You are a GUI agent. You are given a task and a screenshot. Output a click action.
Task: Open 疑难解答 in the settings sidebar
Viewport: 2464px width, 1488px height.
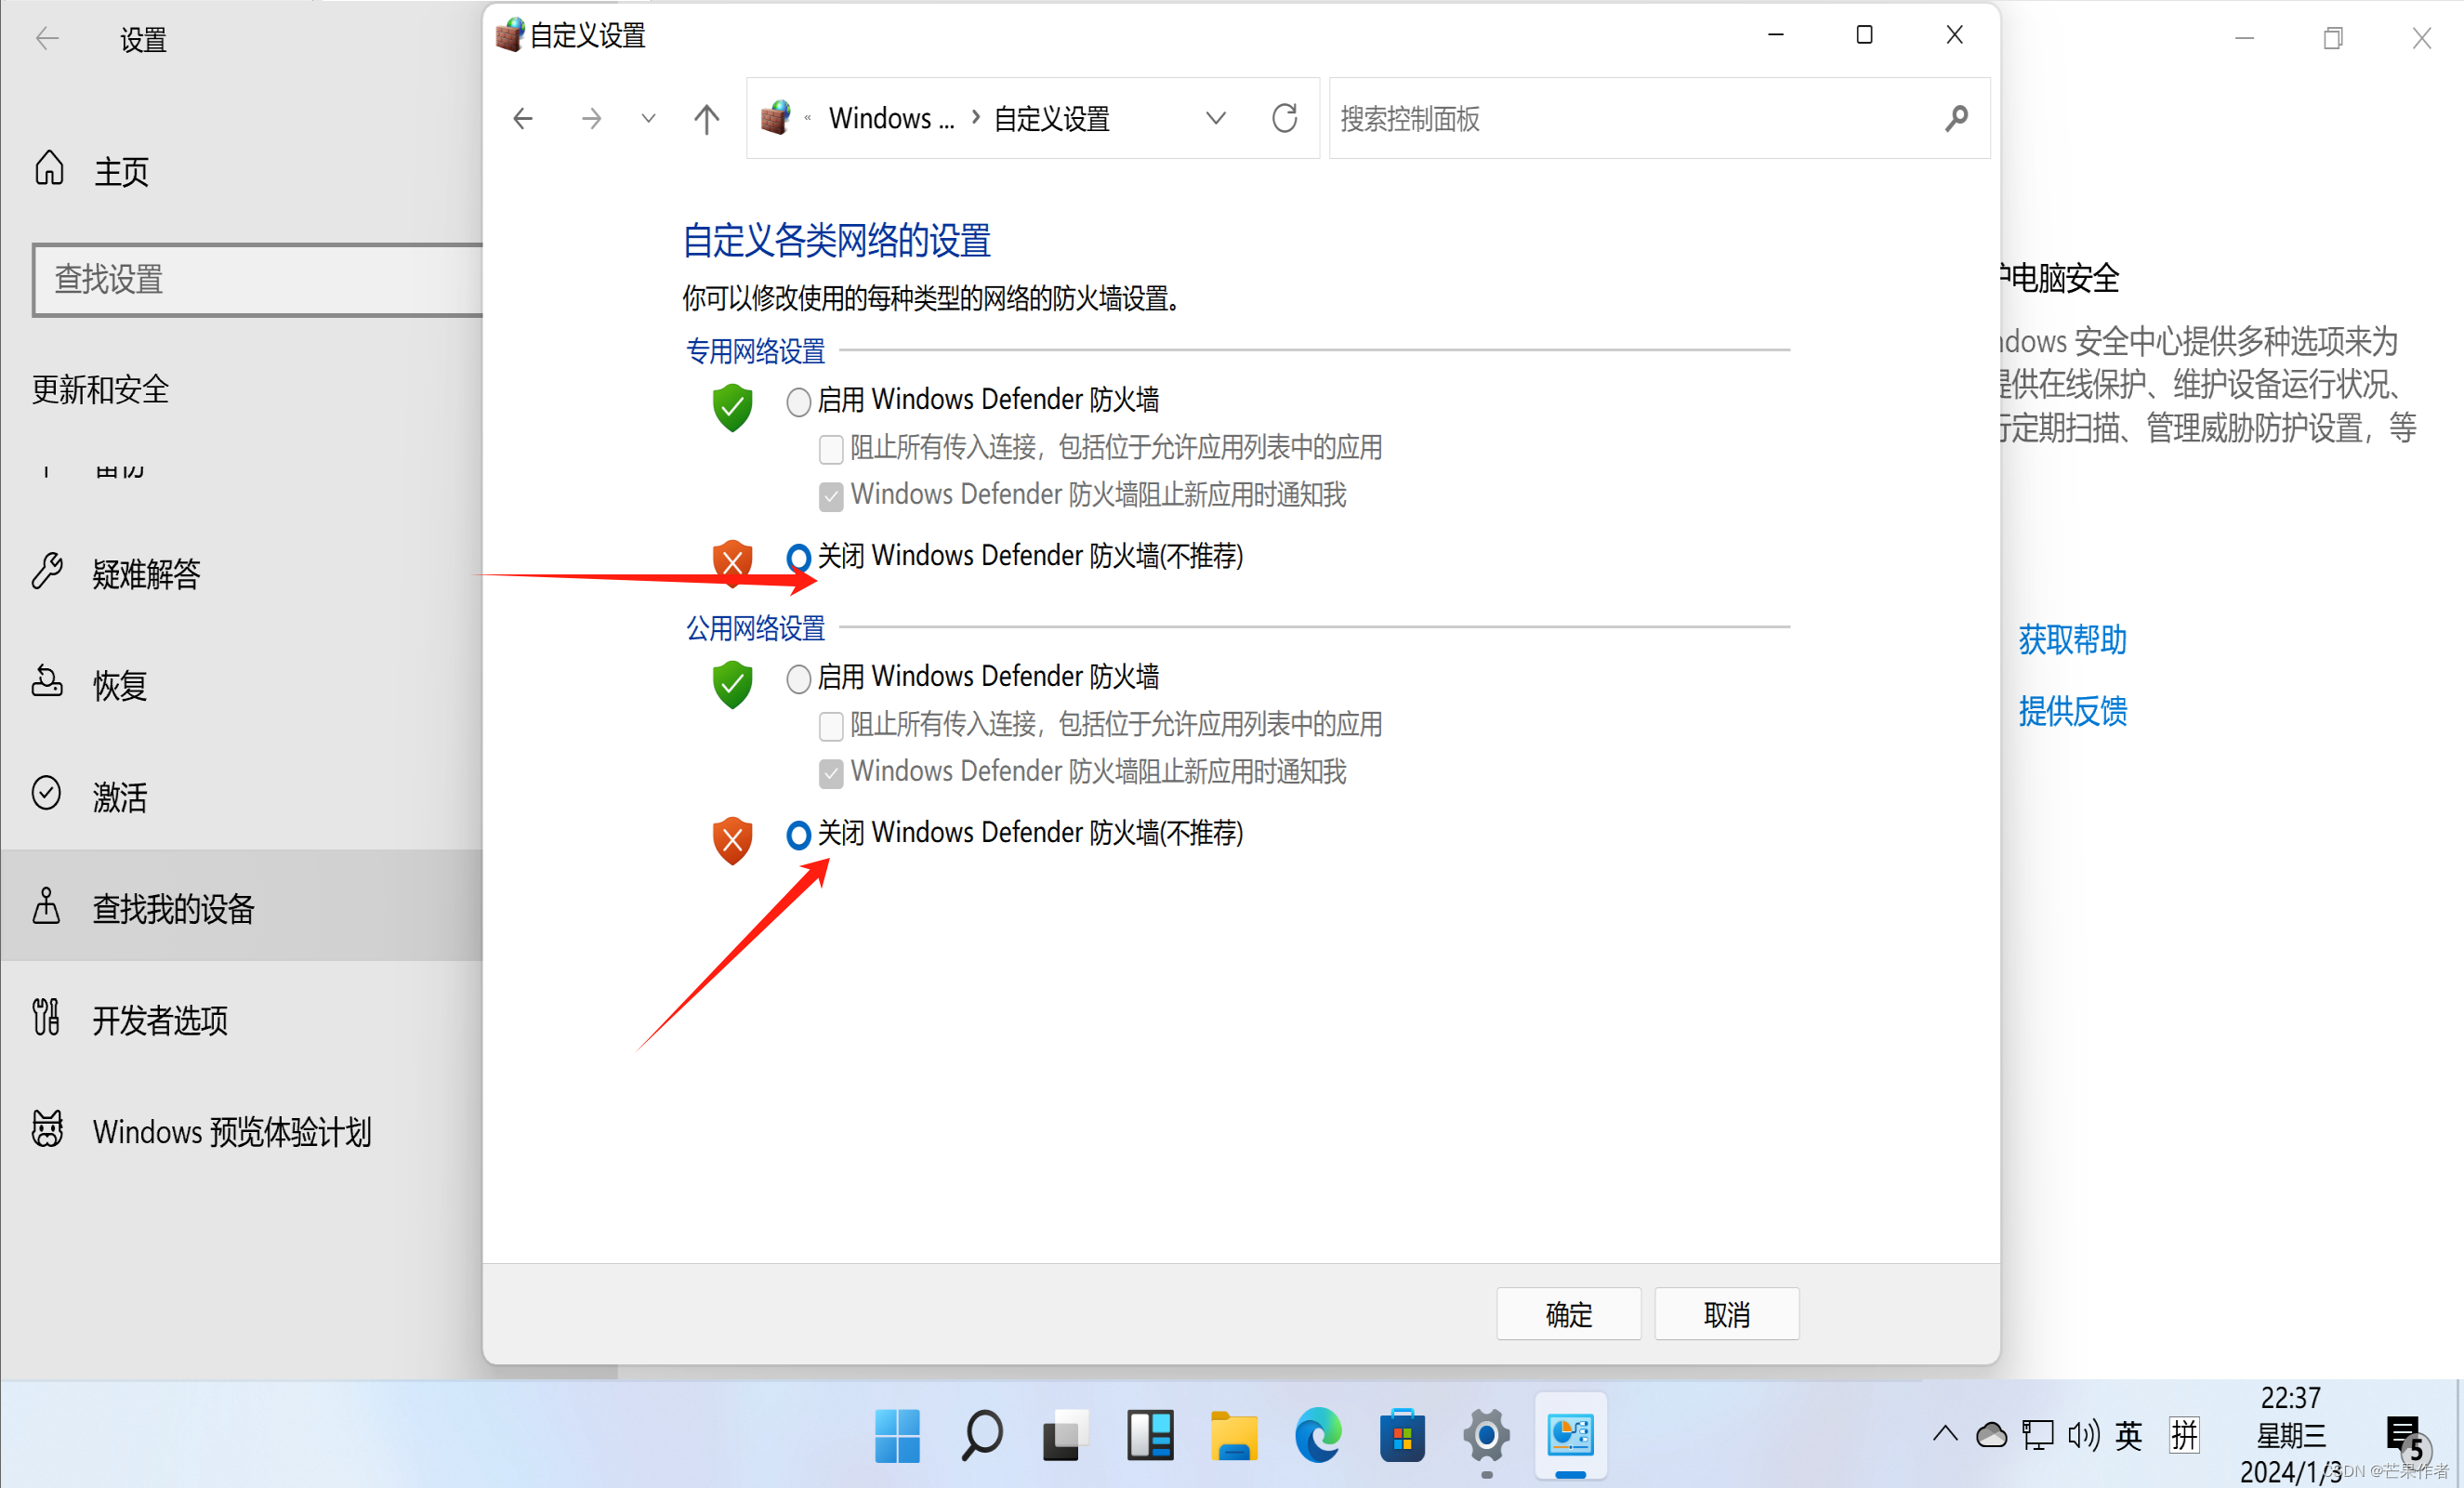point(146,574)
